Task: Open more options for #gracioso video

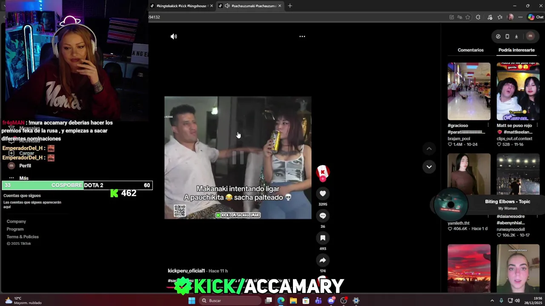Action: pos(488,125)
